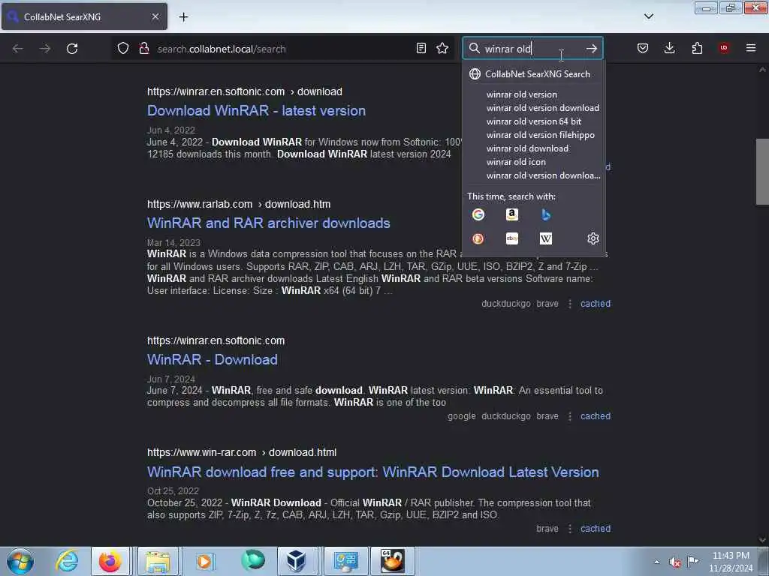Open Windows Explorer from taskbar
The image size is (769, 576).
click(x=157, y=561)
